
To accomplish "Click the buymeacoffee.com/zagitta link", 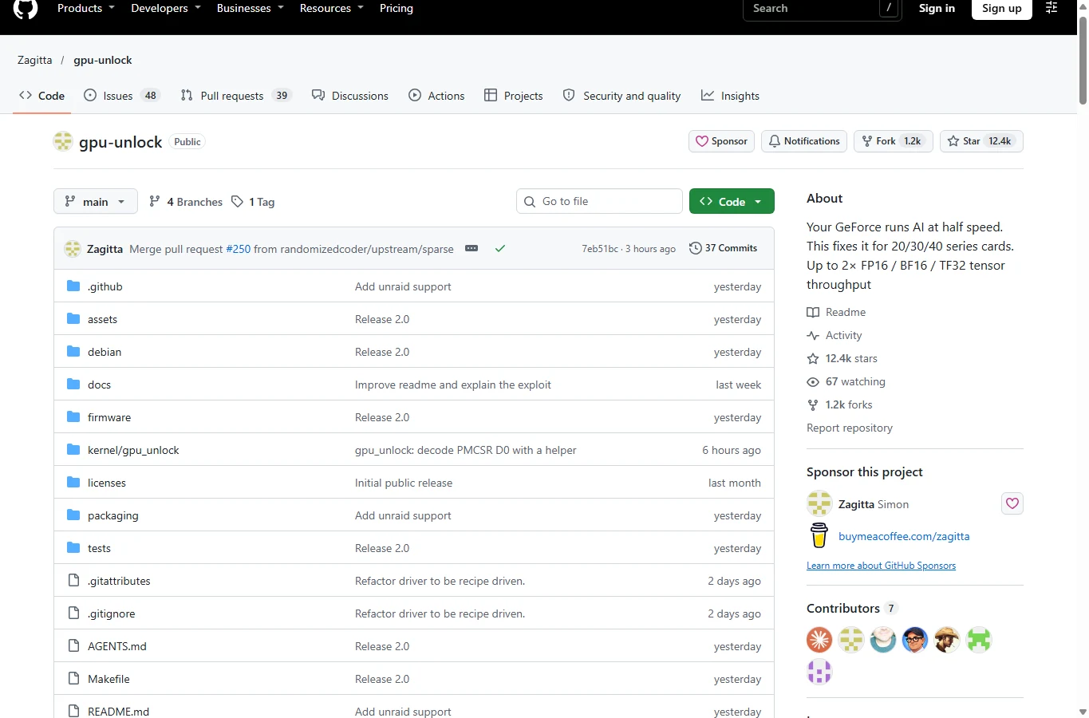I will coord(904,536).
